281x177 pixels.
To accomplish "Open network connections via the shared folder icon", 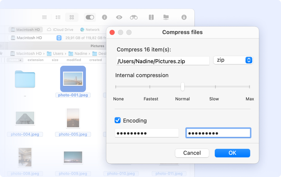I will pyautogui.click(x=166, y=17).
